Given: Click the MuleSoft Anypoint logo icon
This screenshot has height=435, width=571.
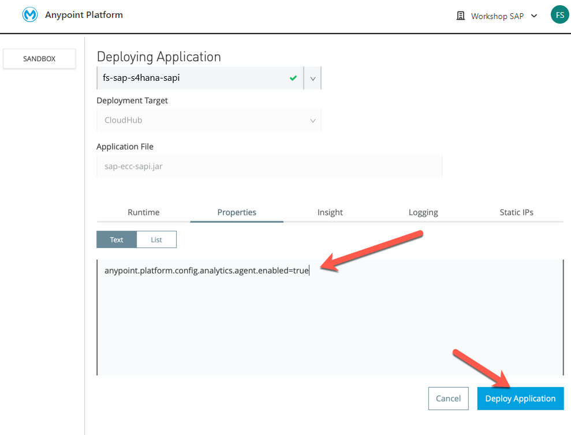Looking at the screenshot, I should point(30,14).
